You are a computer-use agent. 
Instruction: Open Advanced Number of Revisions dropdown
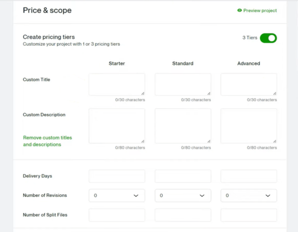click(249, 196)
